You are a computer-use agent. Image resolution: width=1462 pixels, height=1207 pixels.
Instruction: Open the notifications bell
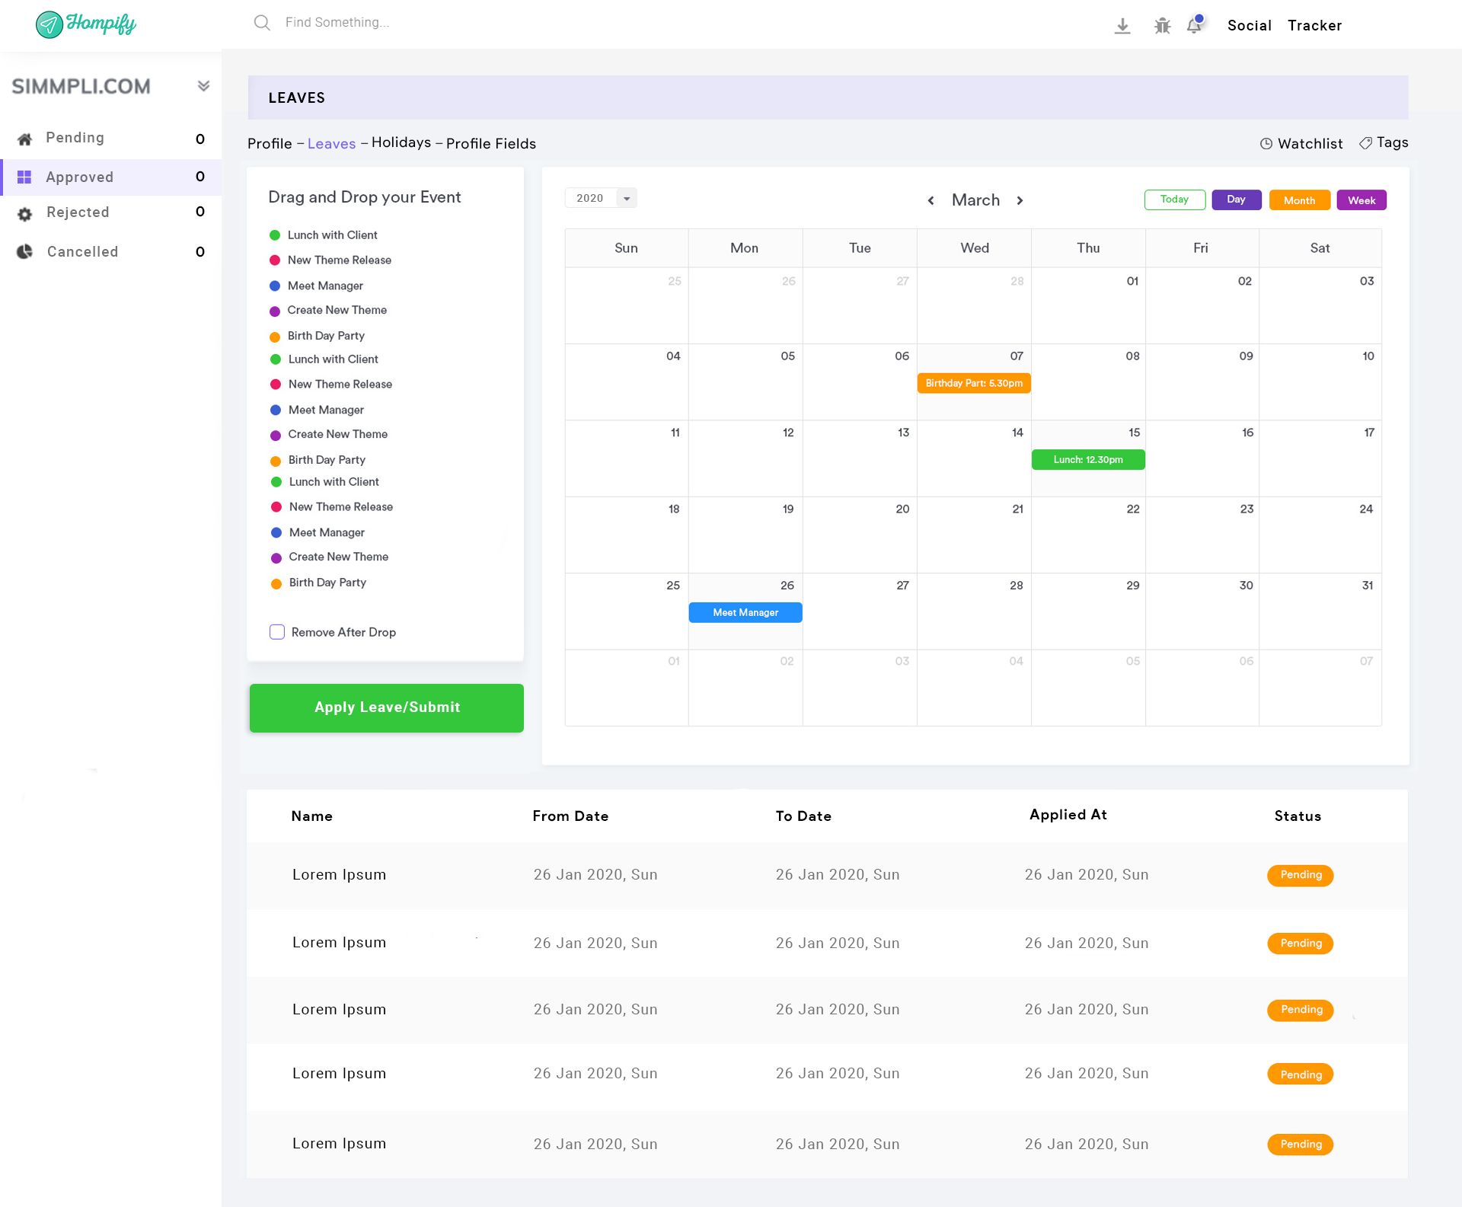pos(1194,25)
